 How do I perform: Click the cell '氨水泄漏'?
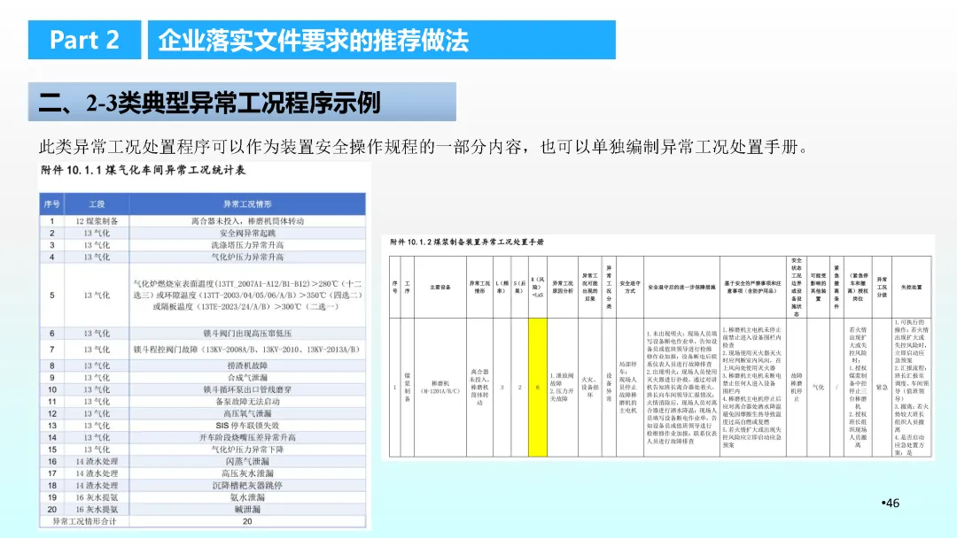(247, 497)
